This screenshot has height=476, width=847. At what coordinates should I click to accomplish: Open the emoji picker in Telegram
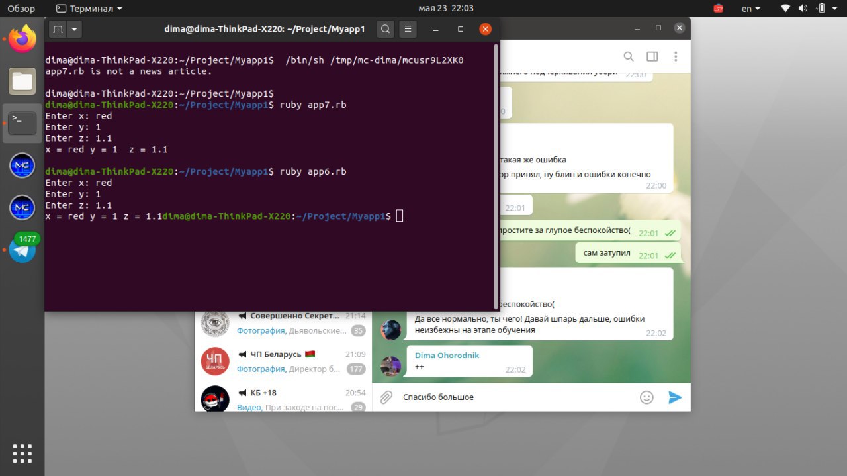pyautogui.click(x=646, y=397)
